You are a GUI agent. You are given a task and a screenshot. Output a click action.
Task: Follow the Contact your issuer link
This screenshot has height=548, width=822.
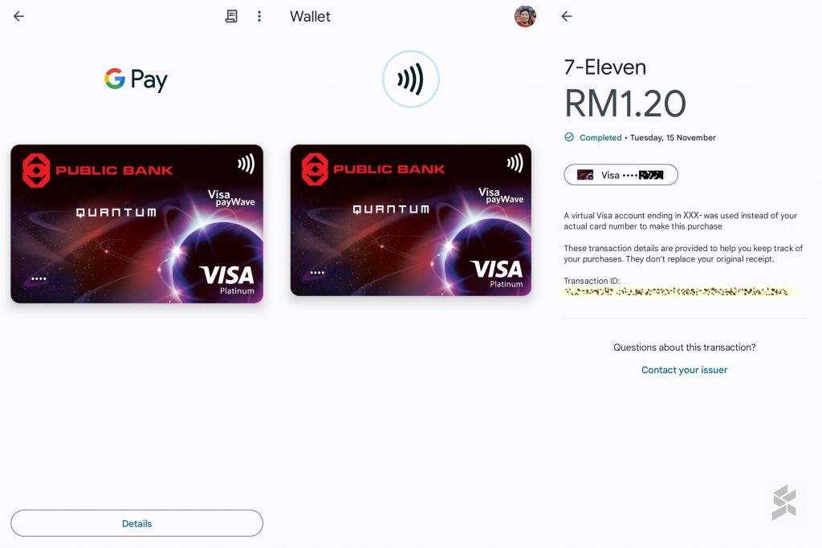tap(684, 370)
